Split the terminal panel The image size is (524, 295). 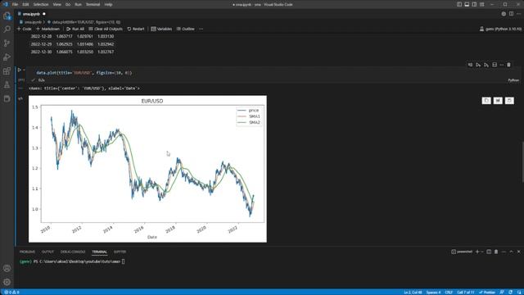click(489, 252)
